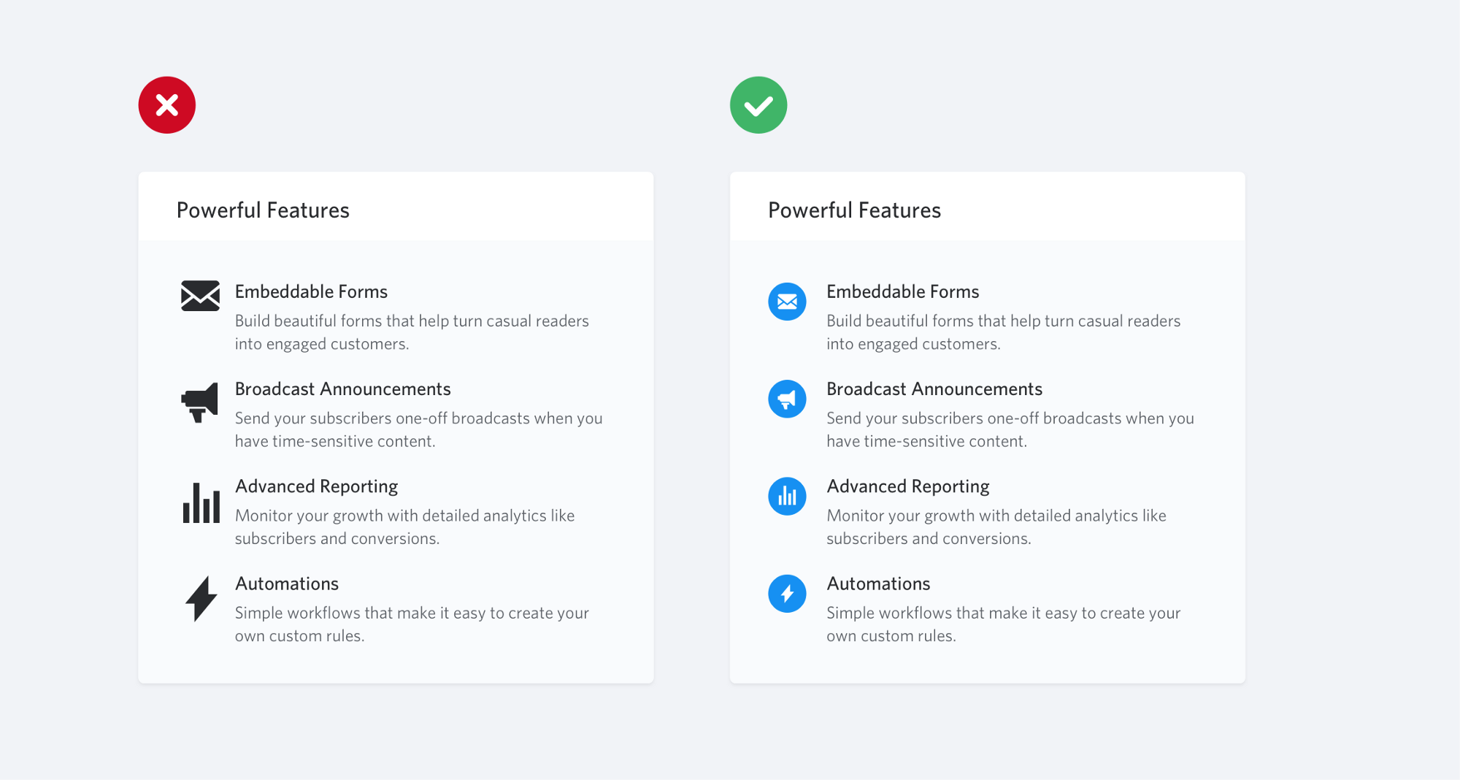The width and height of the screenshot is (1460, 780).
Task: Click the black bar chart icon
Action: pos(201,502)
